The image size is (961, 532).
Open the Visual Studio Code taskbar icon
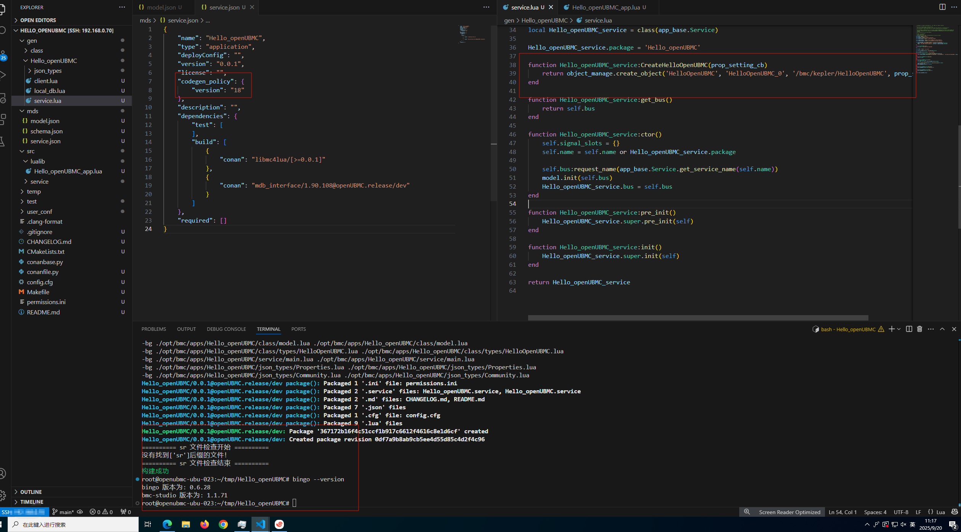261,524
